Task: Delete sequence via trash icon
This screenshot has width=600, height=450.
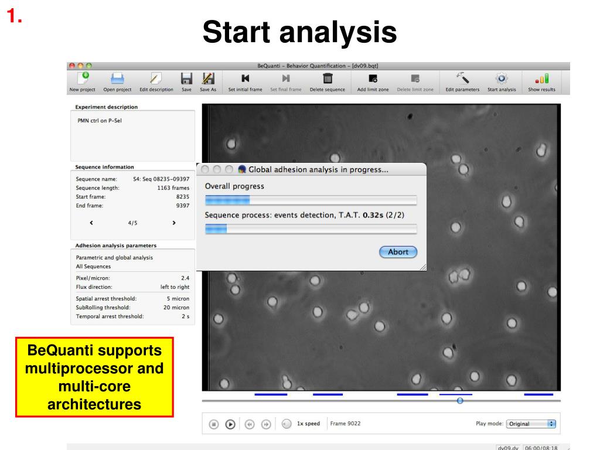Action: pyautogui.click(x=327, y=82)
